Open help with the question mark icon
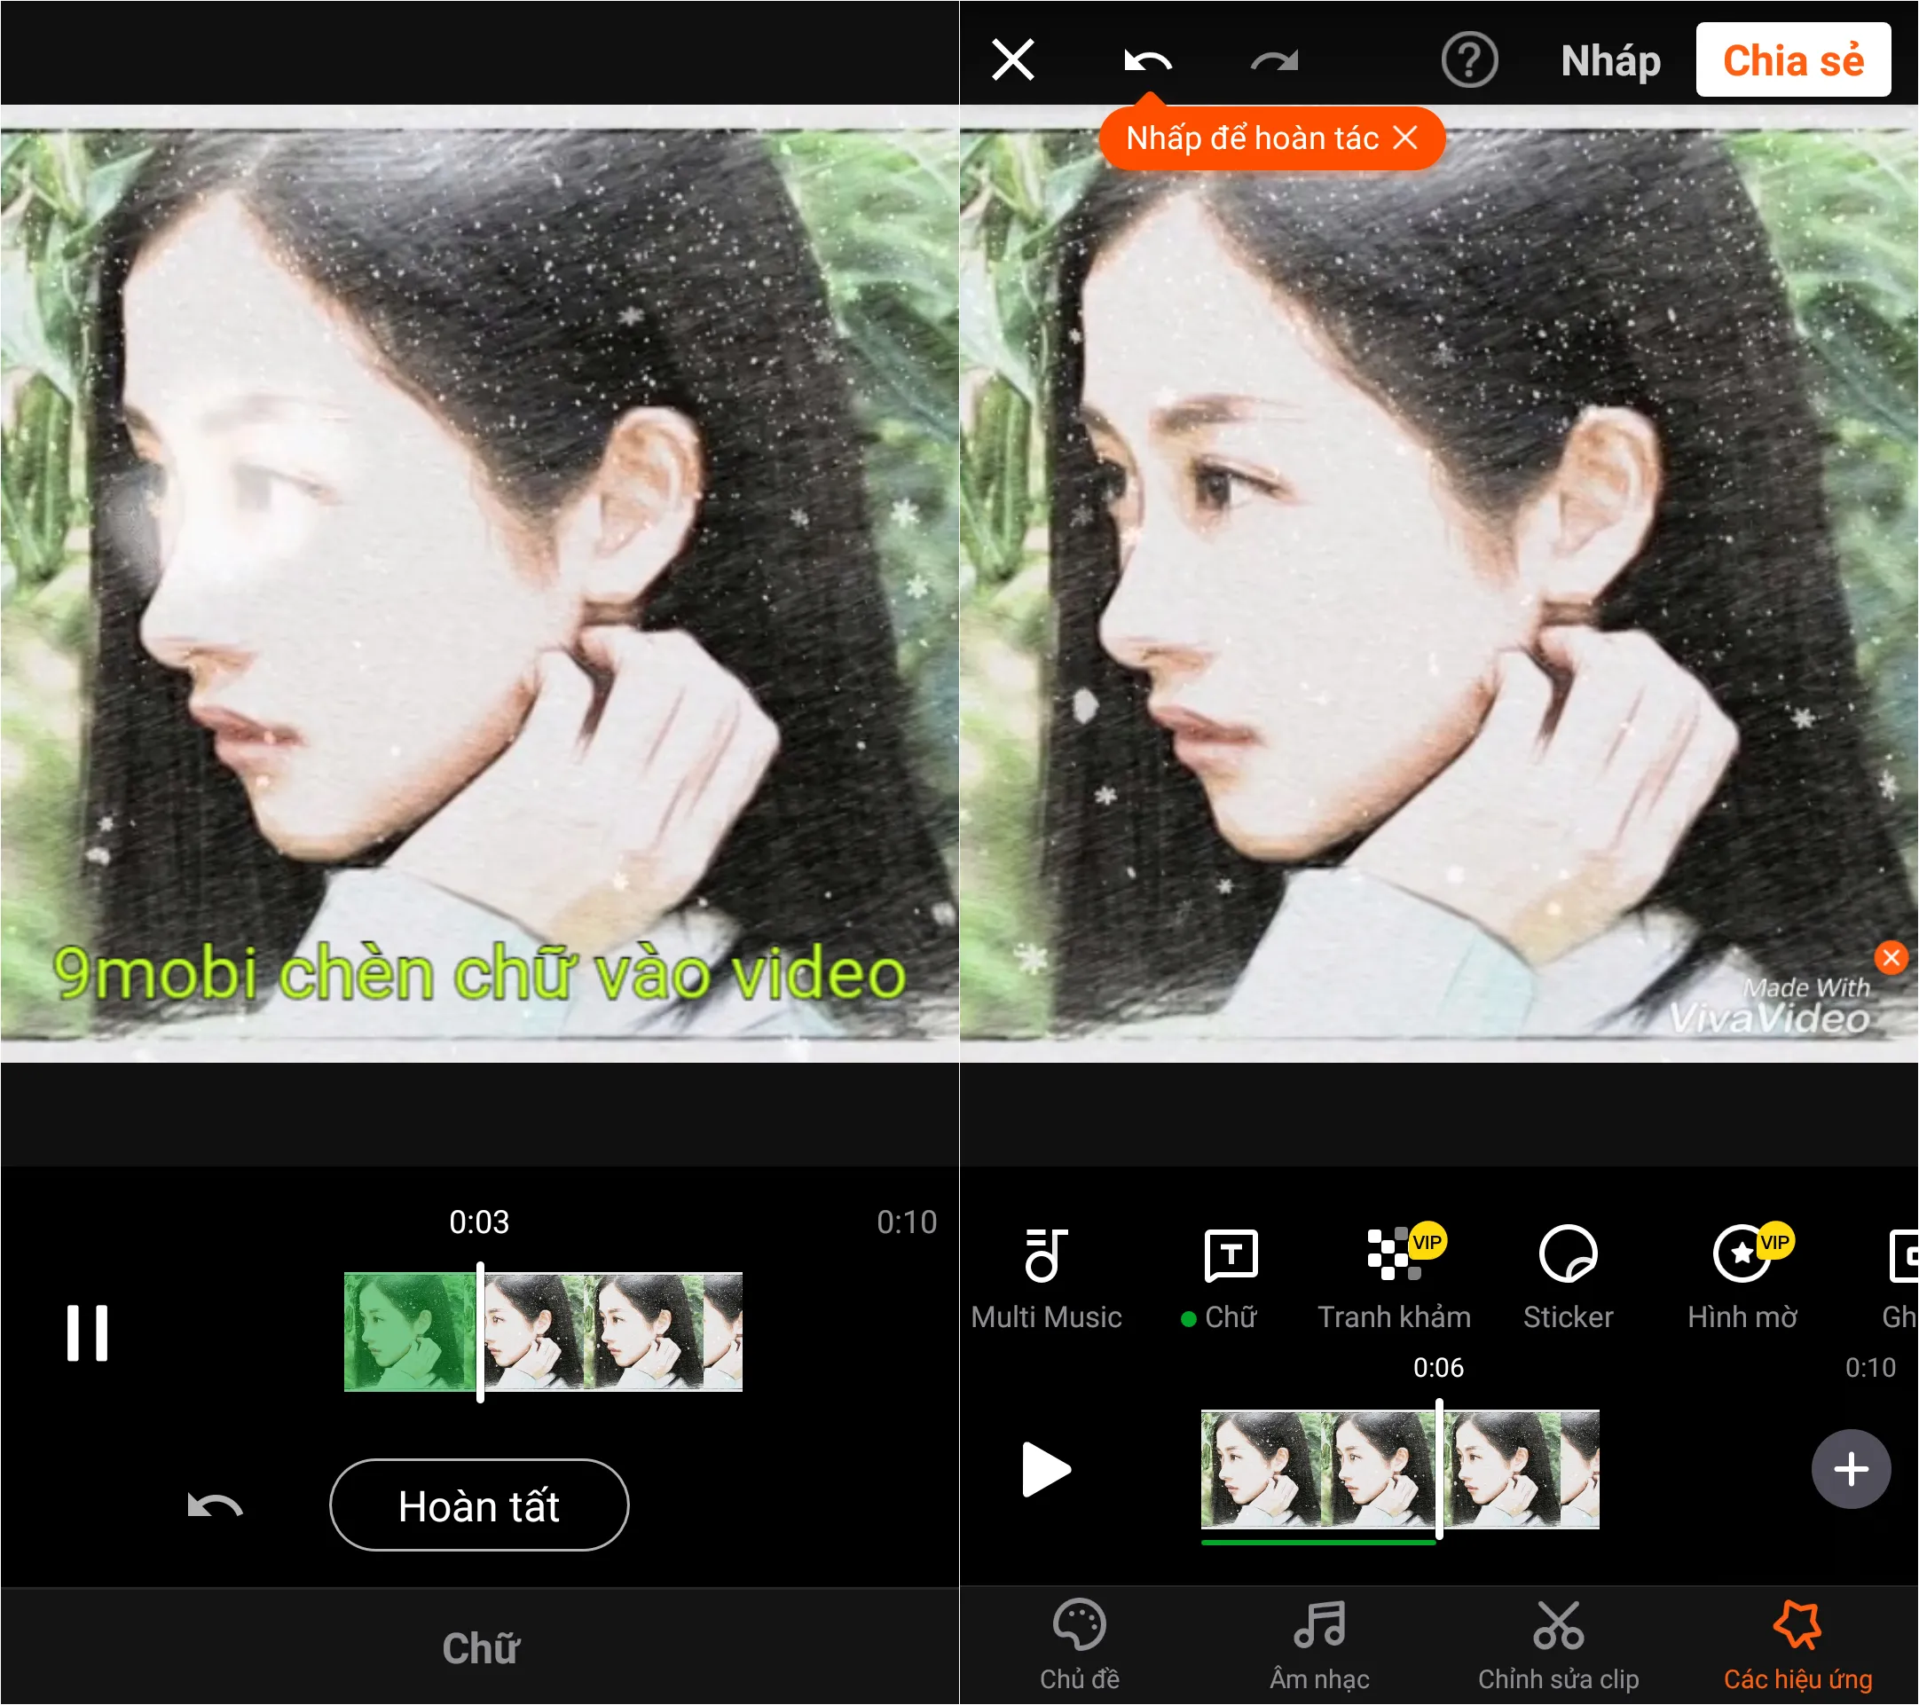The height and width of the screenshot is (1705, 1919). point(1469,61)
